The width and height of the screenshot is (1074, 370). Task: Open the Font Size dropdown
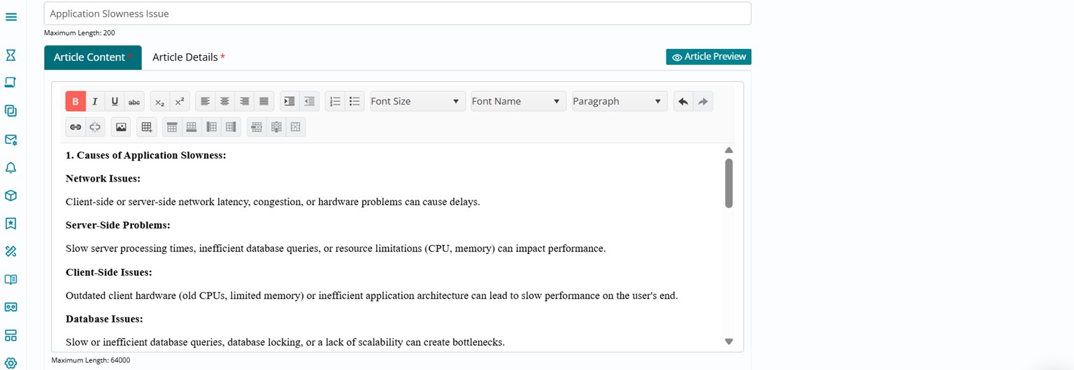pos(417,101)
